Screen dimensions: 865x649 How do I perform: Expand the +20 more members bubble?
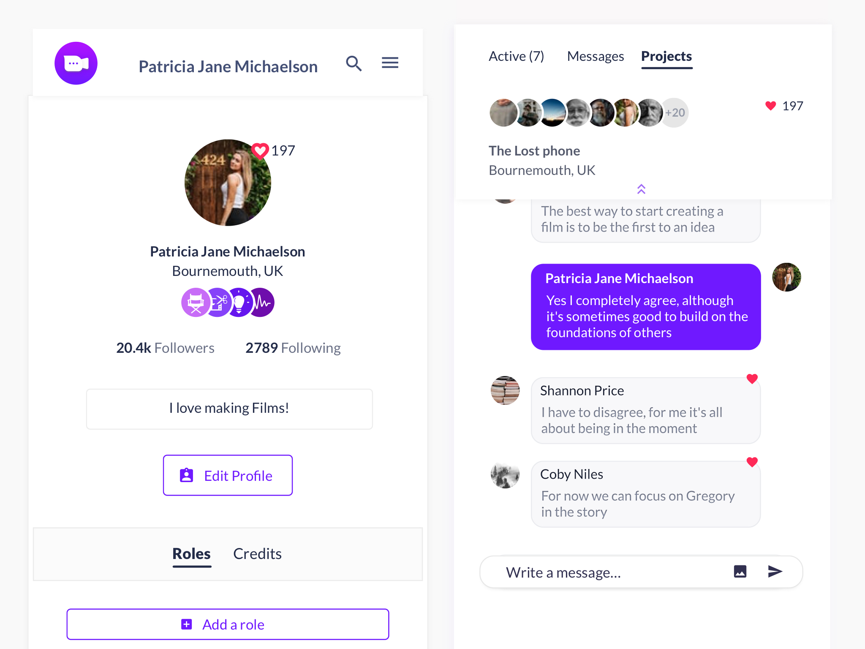[675, 113]
